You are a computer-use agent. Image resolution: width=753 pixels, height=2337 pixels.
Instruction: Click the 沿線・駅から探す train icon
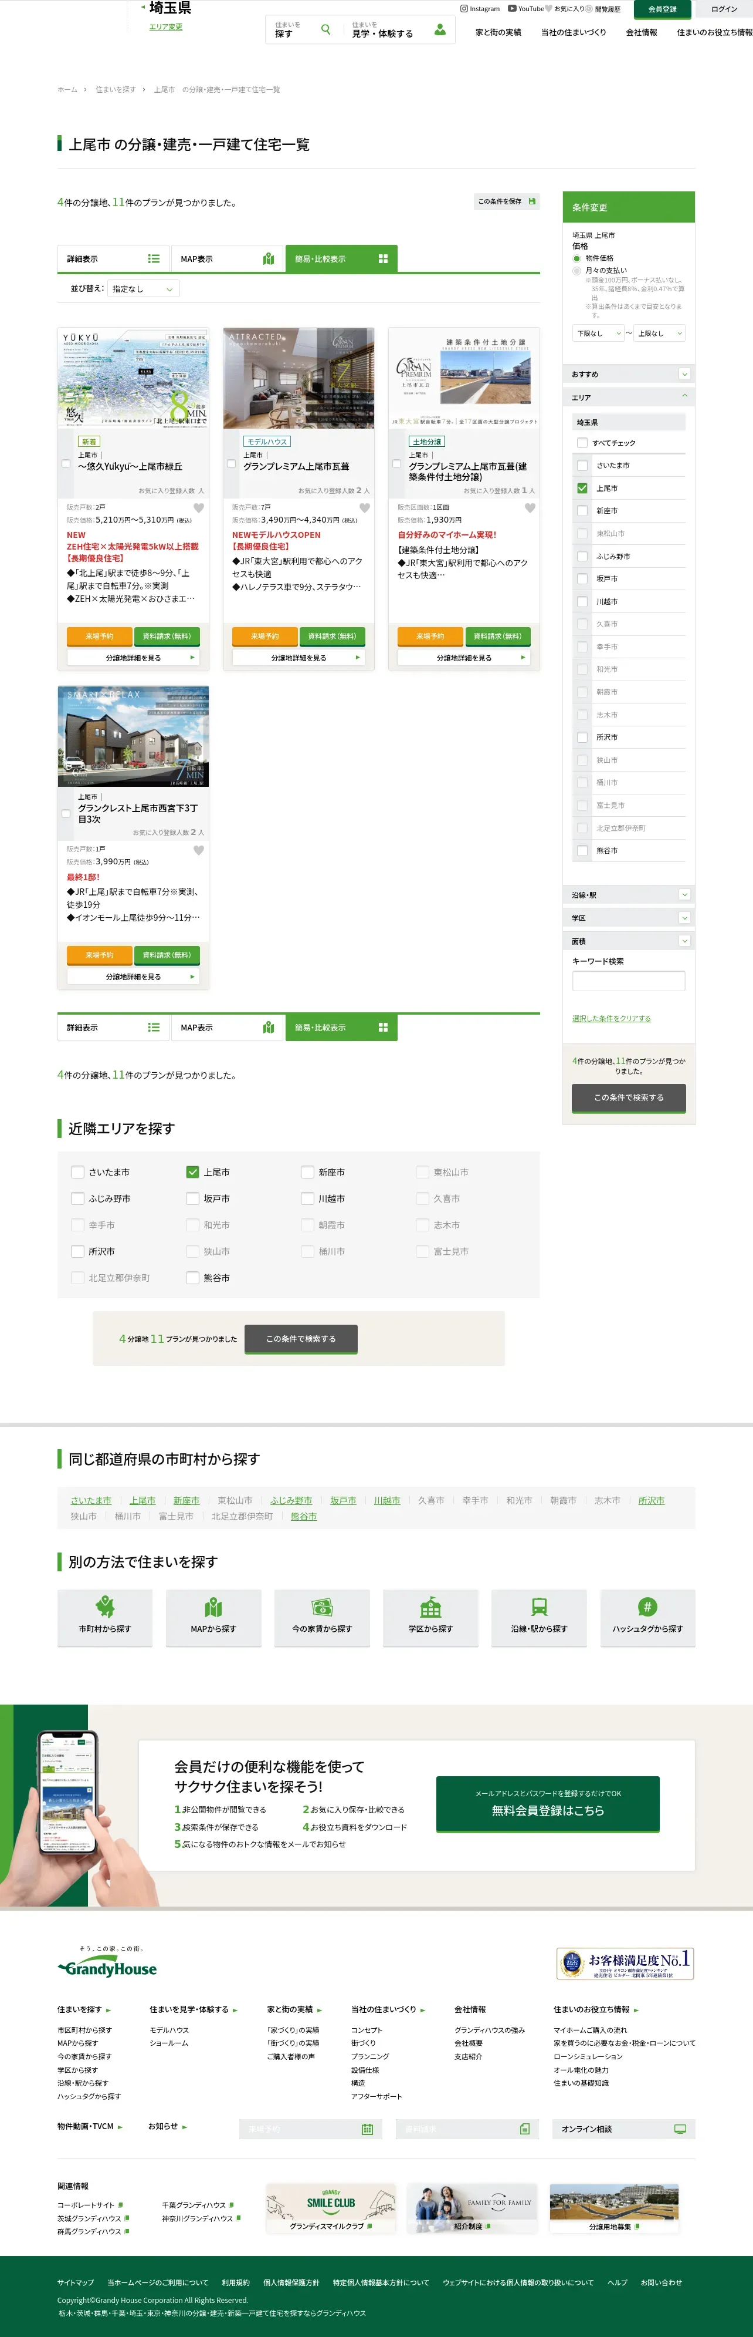pyautogui.click(x=539, y=1607)
